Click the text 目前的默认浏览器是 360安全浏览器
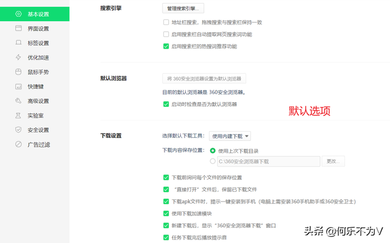390x243 pixels. coord(204,92)
